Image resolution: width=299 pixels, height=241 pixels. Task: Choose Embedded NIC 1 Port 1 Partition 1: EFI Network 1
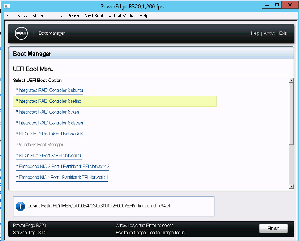(x=62, y=178)
